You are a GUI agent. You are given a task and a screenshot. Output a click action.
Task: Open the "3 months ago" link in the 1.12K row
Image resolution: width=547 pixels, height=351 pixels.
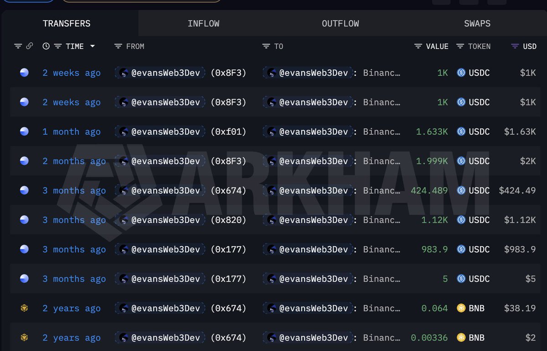click(x=74, y=220)
